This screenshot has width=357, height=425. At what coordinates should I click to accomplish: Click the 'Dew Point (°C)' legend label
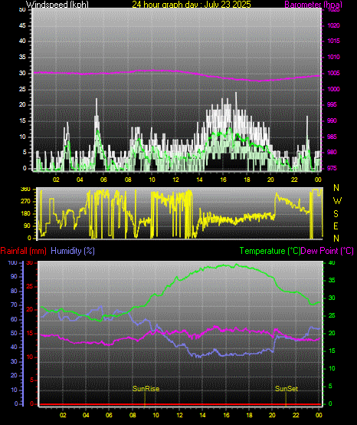click(327, 251)
